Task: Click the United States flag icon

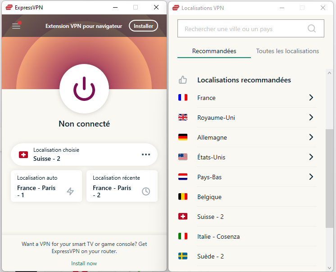Action: coord(183,157)
